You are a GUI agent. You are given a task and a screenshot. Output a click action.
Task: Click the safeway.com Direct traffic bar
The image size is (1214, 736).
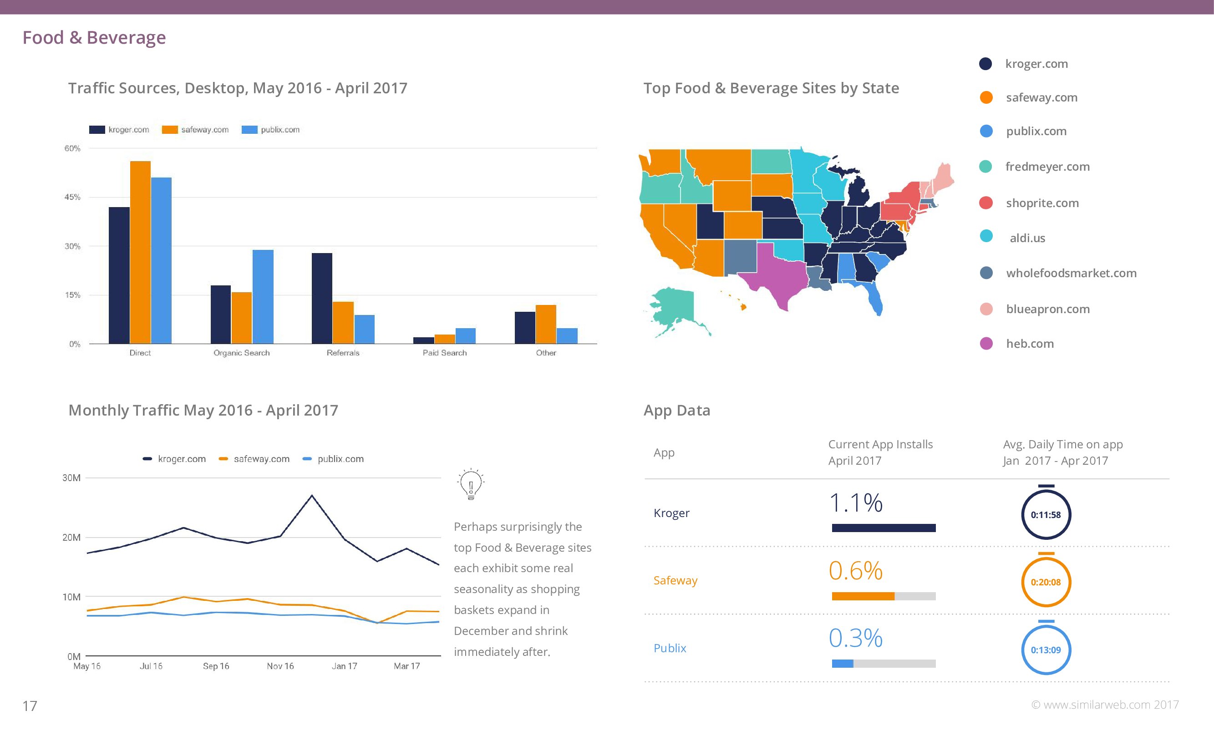pos(140,252)
